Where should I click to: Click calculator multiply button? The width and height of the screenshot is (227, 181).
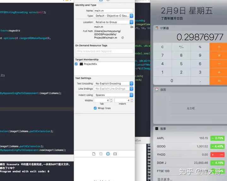(219, 55)
